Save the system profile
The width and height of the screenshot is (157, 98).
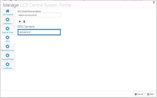tap(151, 94)
